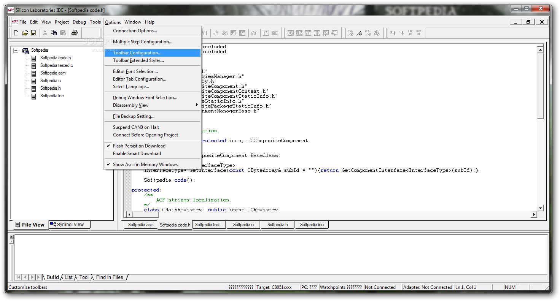Image resolution: width=560 pixels, height=301 pixels.
Task: Click the first hand breakpoint icon
Action: pos(216,33)
